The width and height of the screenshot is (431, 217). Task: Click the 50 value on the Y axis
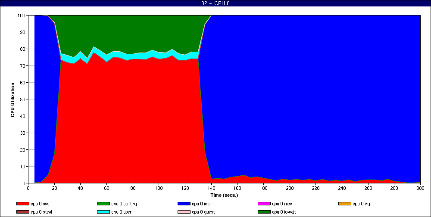pyautogui.click(x=23, y=99)
